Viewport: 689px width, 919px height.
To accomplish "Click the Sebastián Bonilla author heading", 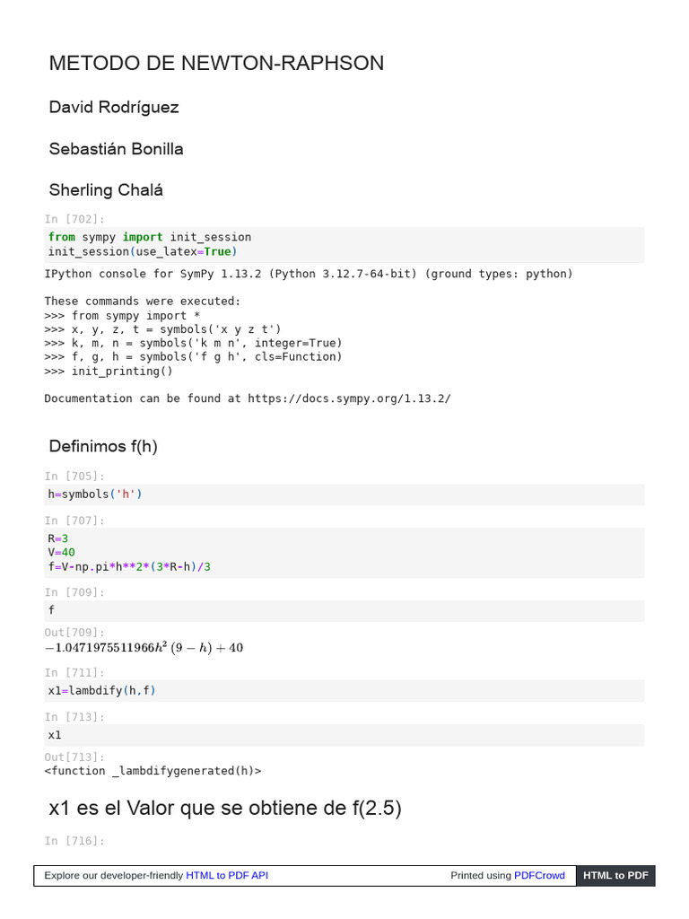I will pos(116,149).
